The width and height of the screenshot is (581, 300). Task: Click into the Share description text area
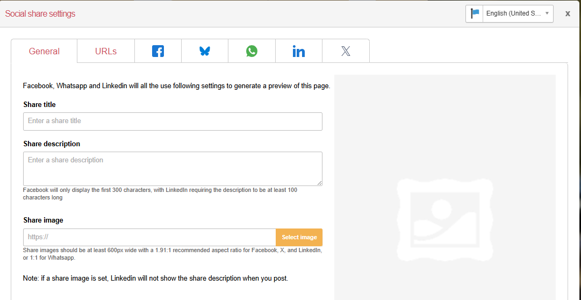pos(173,168)
